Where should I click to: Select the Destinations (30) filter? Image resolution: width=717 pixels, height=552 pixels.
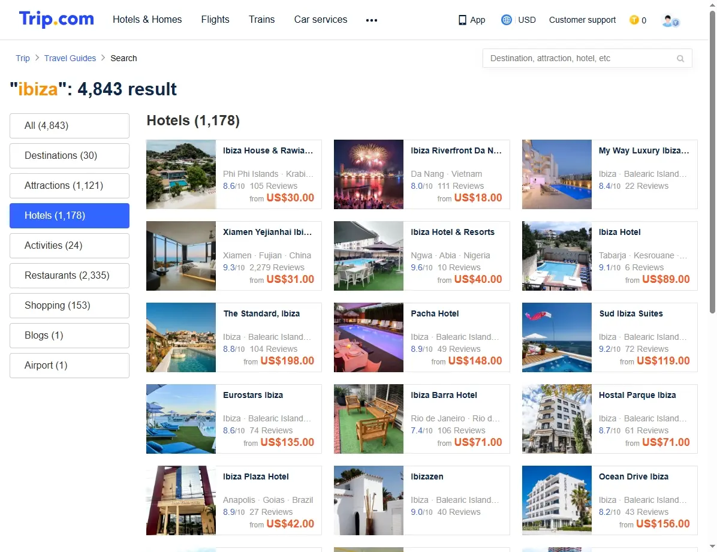click(x=70, y=155)
